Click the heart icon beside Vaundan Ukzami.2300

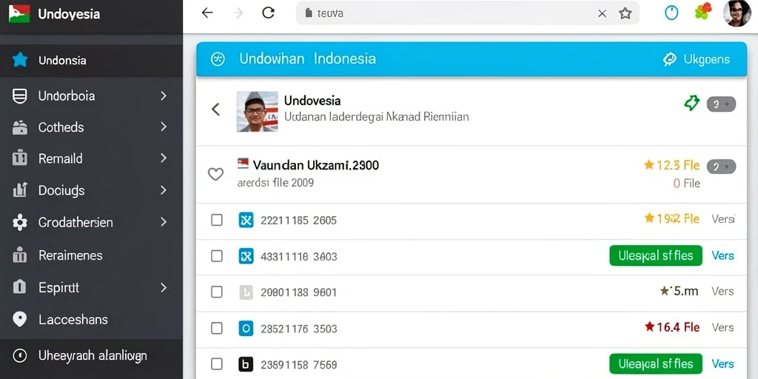(x=215, y=174)
